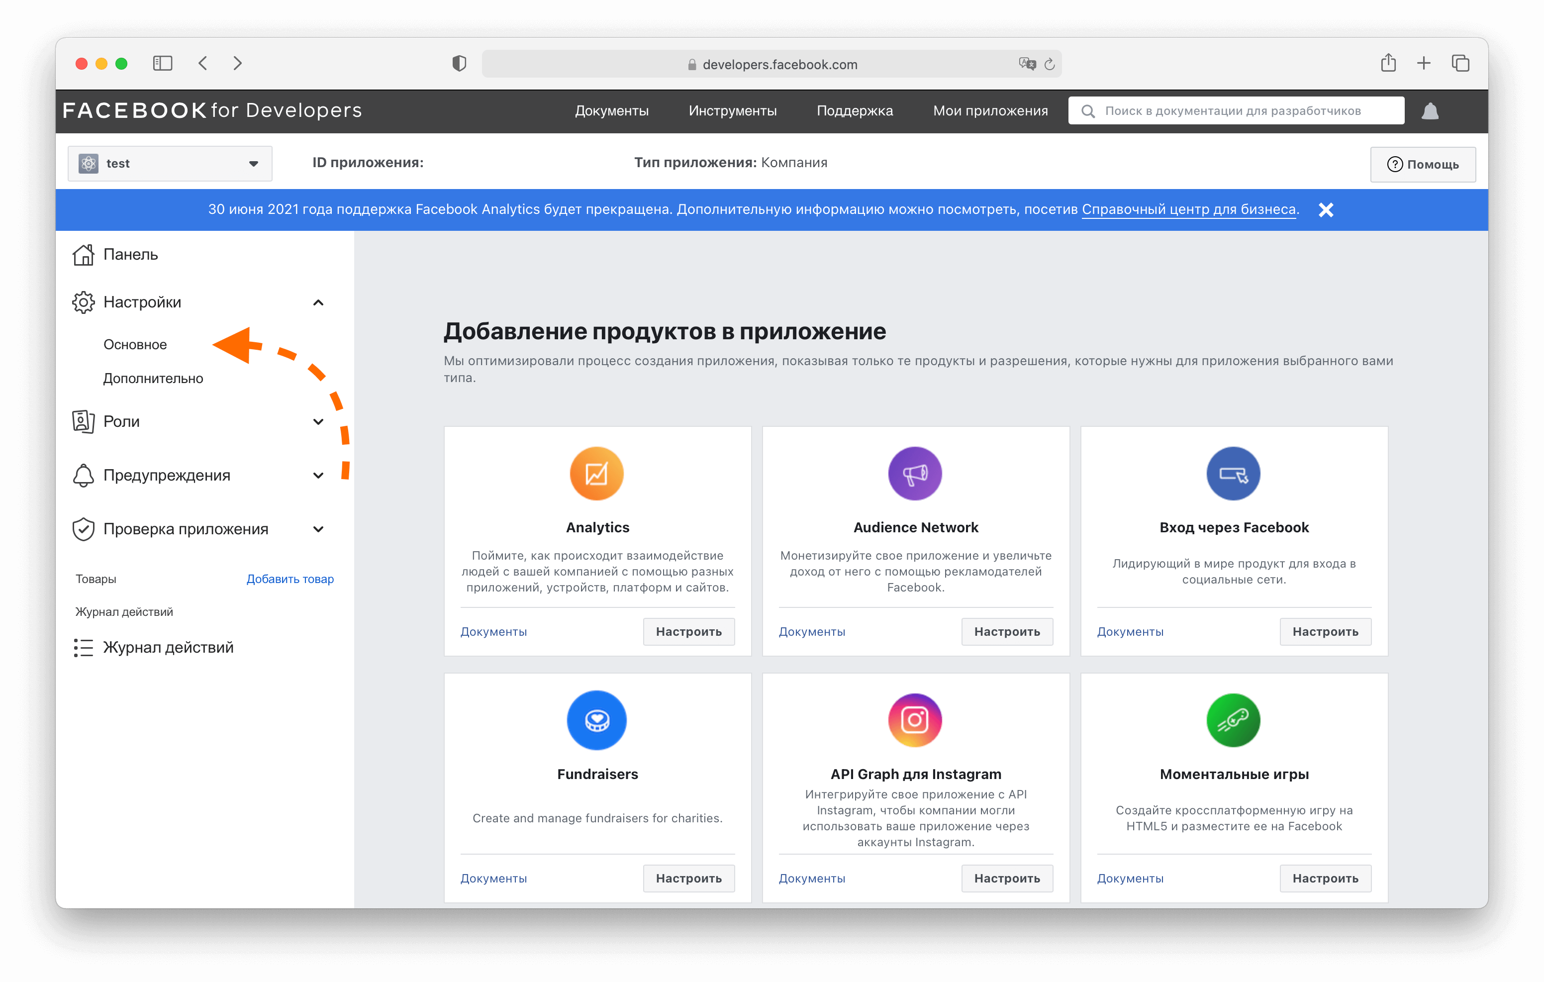
Task: Expand the Роли section chevron
Action: pos(318,422)
